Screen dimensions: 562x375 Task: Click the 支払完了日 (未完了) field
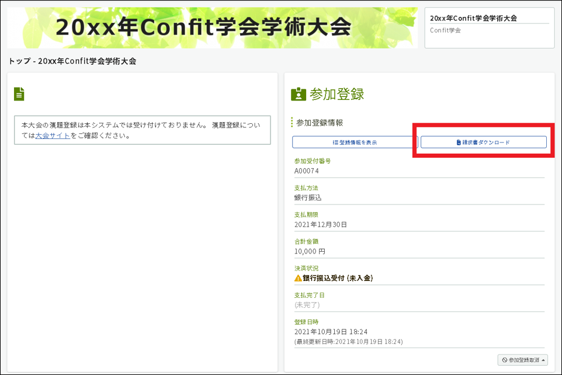pyautogui.click(x=306, y=304)
